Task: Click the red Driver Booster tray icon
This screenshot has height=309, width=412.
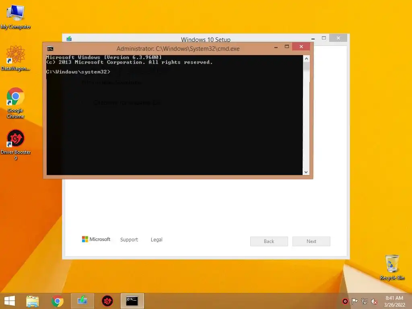Action: point(345,301)
